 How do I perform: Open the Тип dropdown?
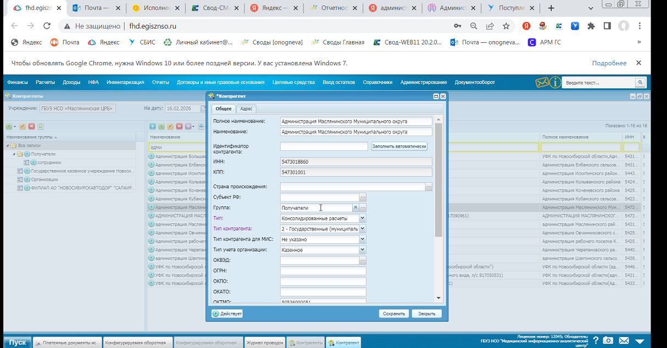click(362, 218)
